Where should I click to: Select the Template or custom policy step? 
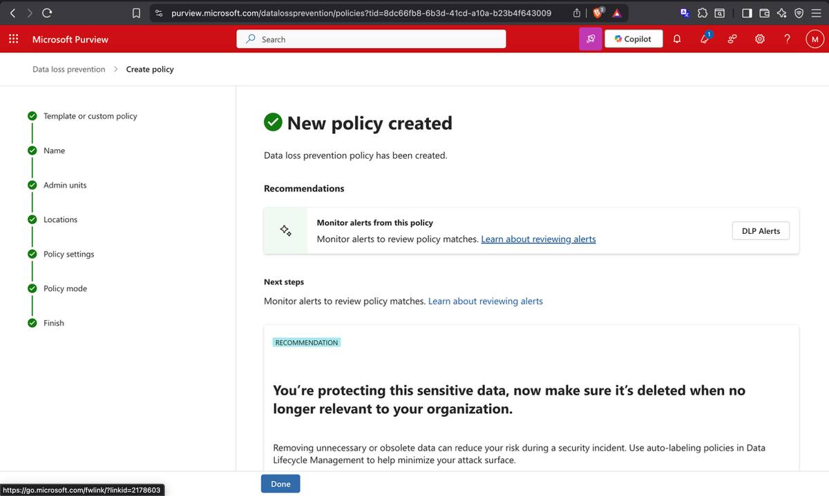pos(90,116)
